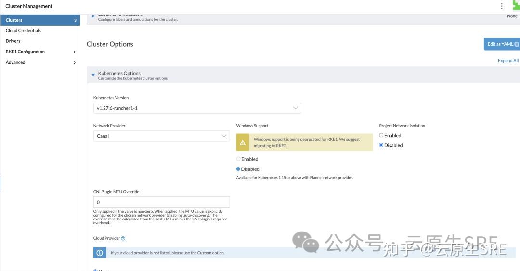The height and width of the screenshot is (271, 520).
Task: Open Drivers in the sidebar
Action: tap(13, 41)
